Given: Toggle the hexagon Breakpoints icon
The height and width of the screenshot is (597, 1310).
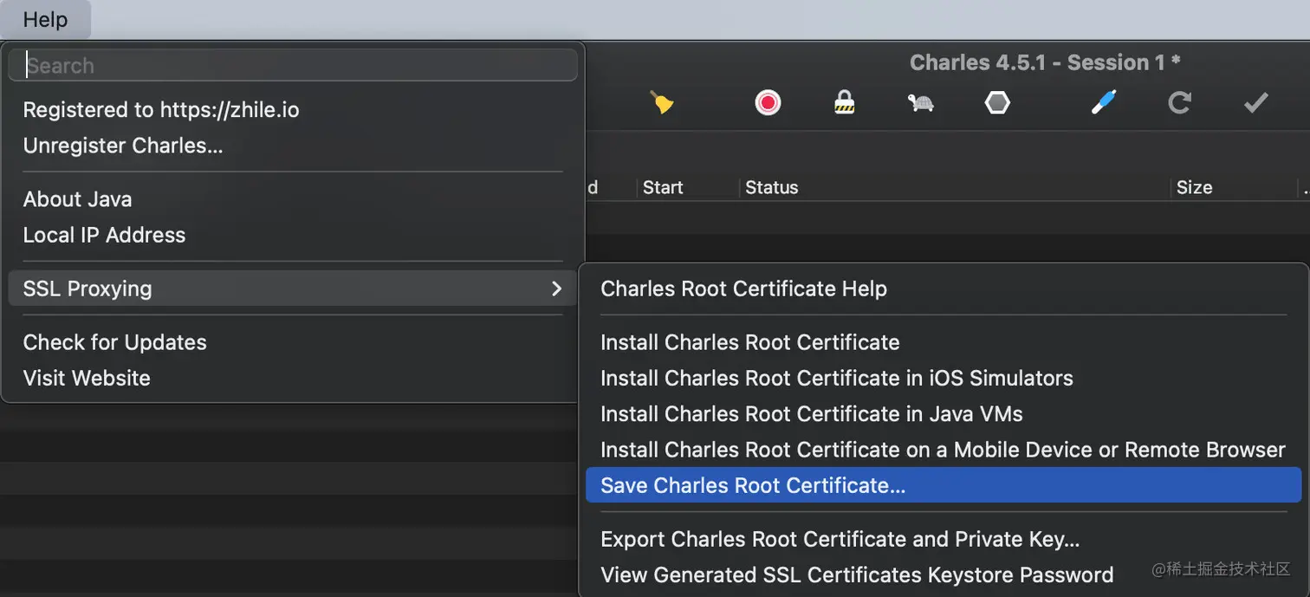Looking at the screenshot, I should coord(997,103).
